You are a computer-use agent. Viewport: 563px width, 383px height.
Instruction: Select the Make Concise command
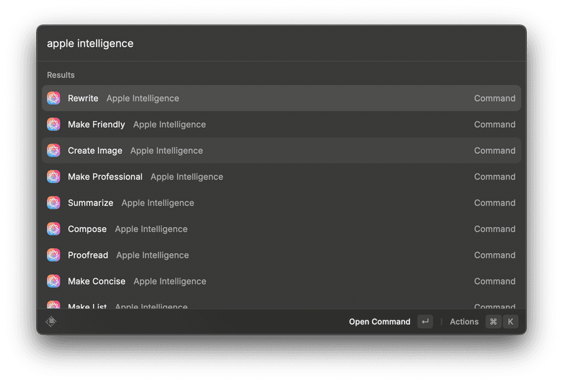[x=281, y=282]
